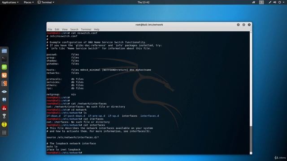This screenshot has height=161, width=287.
Task: Click 'if-down.d' in directory listing
Action: pos(53,116)
